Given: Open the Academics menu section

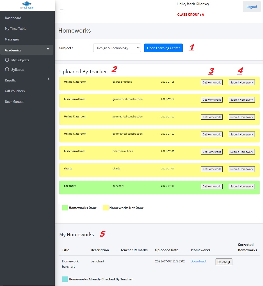Looking at the screenshot, I should click(27, 50).
